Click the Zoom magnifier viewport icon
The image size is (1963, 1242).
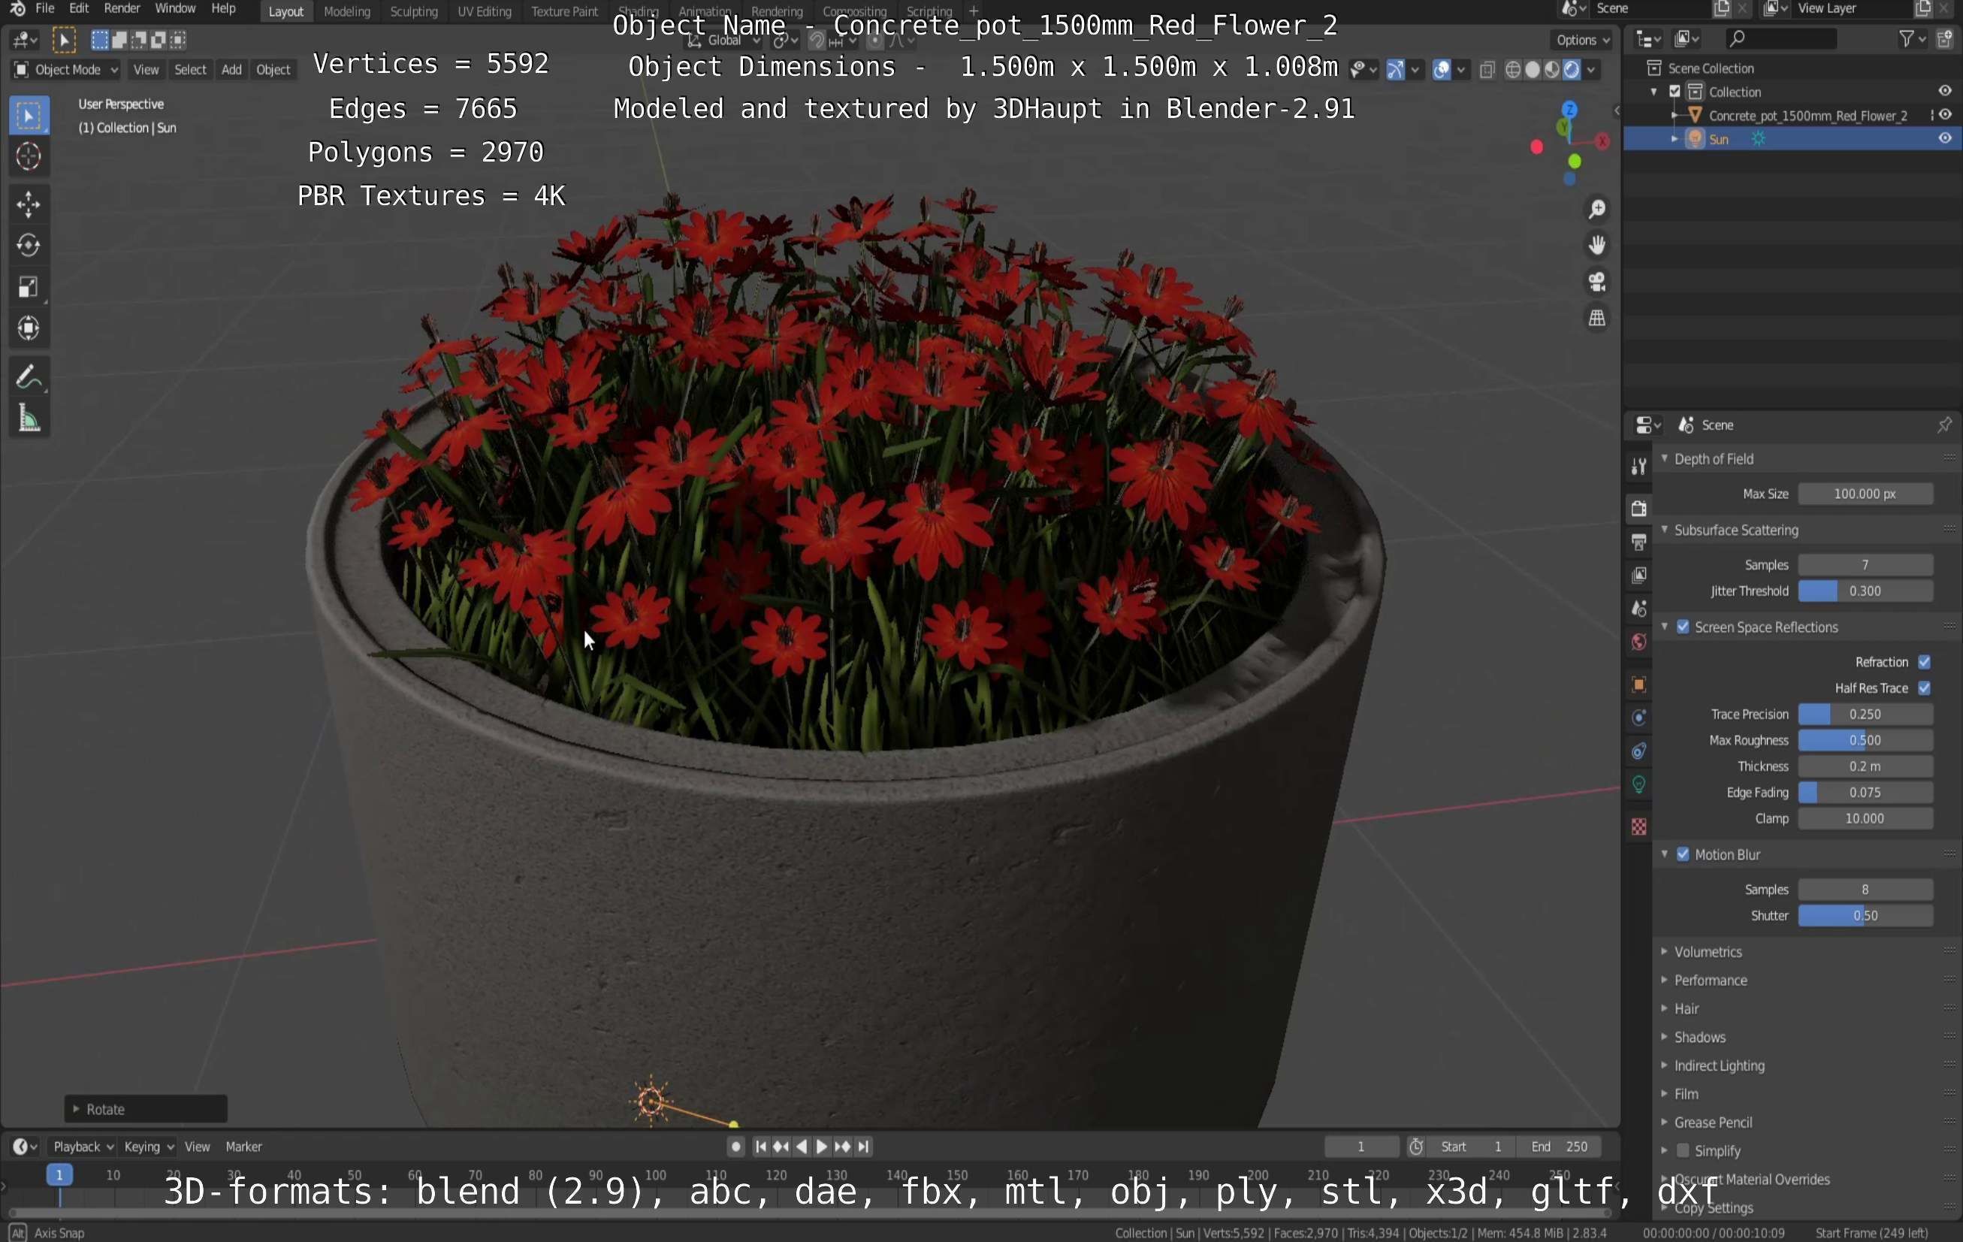click(1597, 210)
